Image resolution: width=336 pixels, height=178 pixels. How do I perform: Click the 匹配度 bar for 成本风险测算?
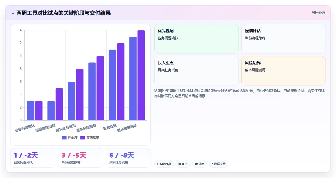pyautogui.click(x=92, y=91)
